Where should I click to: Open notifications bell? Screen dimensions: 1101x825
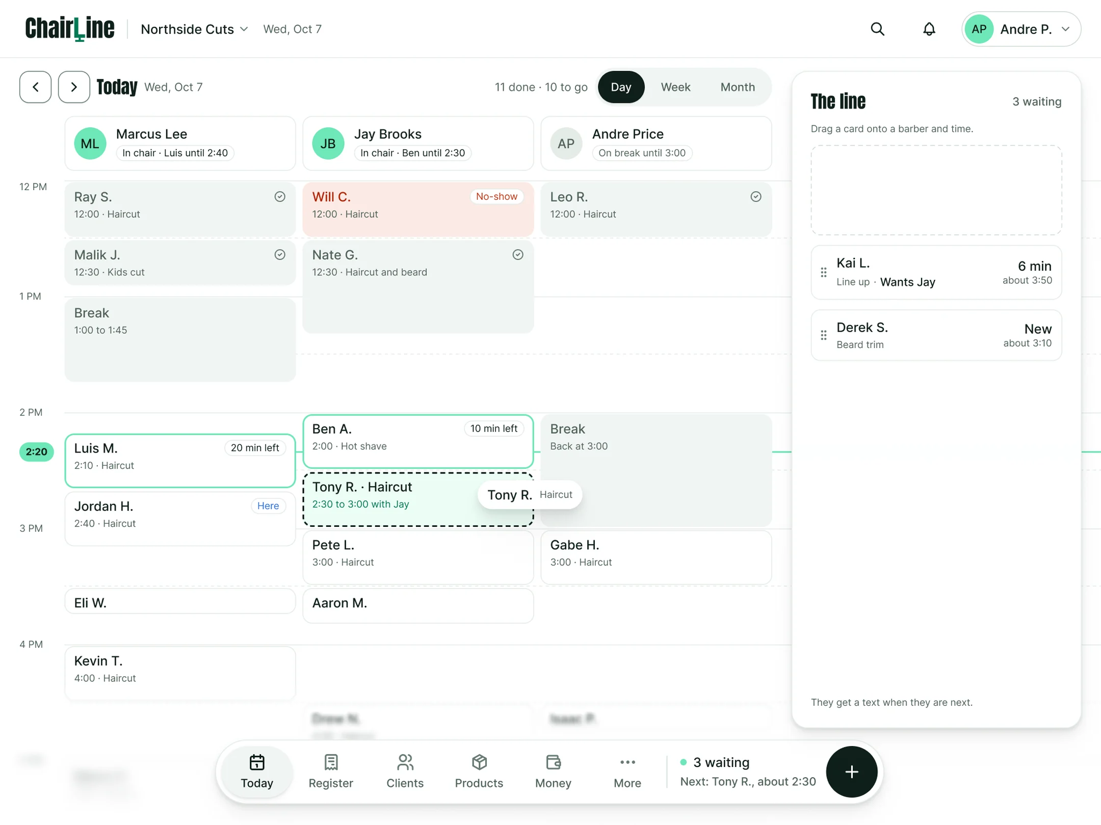pos(929,29)
